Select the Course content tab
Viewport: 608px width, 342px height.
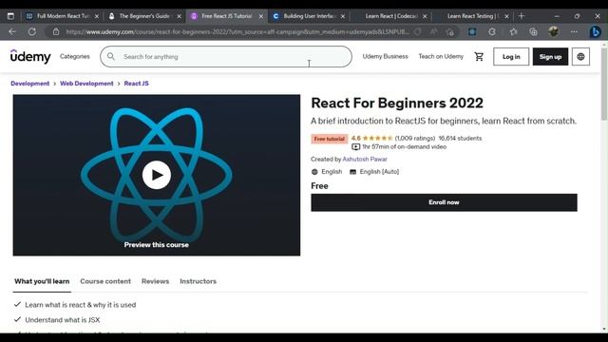[105, 281]
